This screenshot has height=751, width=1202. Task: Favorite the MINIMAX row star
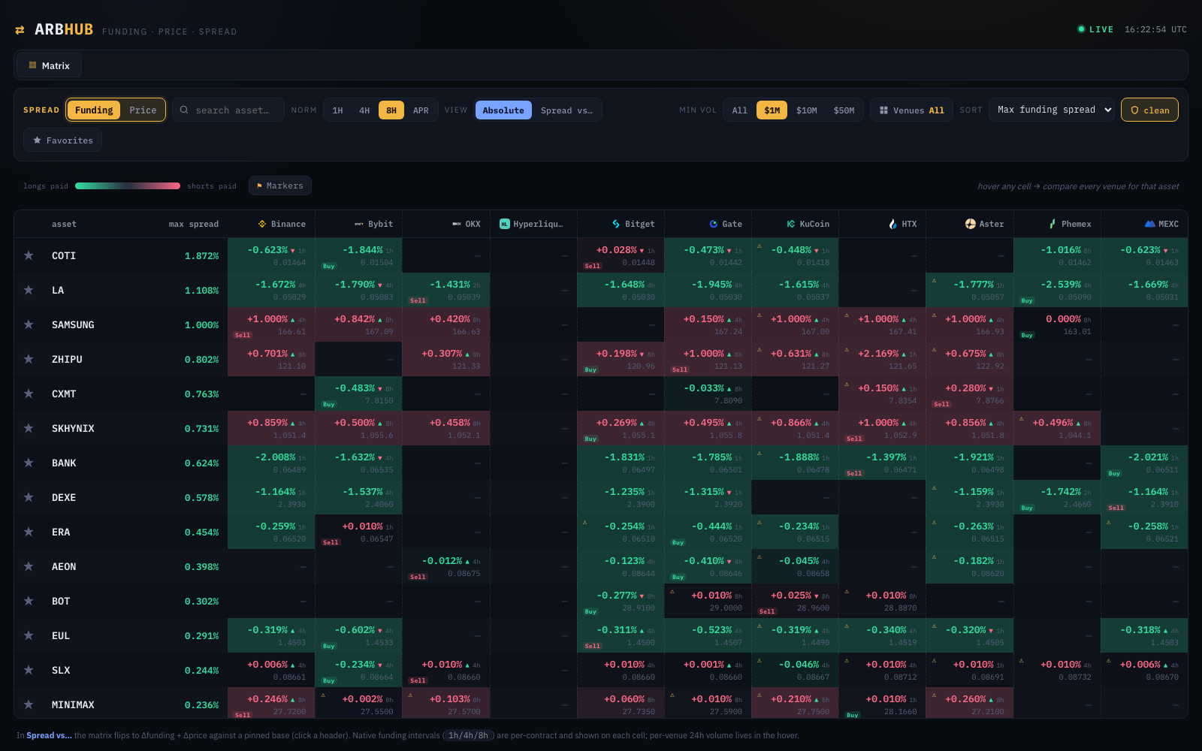point(29,704)
